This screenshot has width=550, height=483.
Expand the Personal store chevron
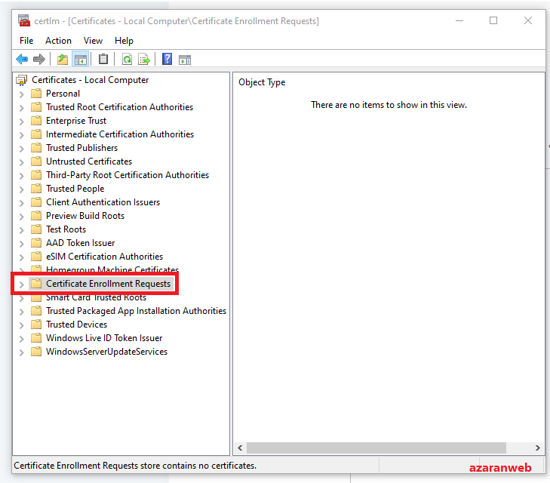coord(21,94)
